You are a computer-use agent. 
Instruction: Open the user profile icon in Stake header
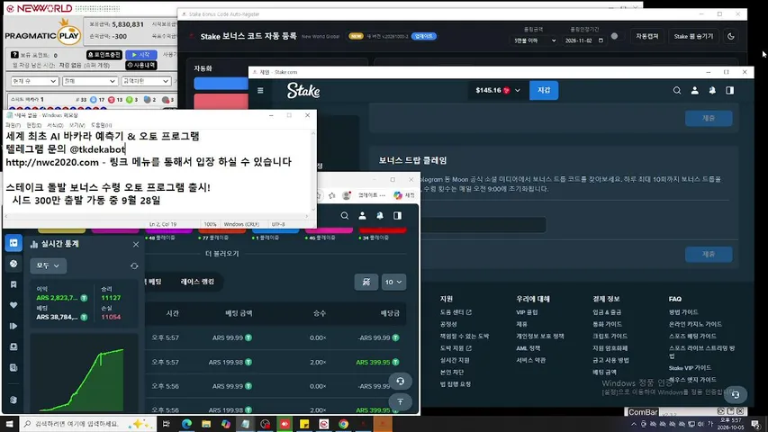click(694, 91)
